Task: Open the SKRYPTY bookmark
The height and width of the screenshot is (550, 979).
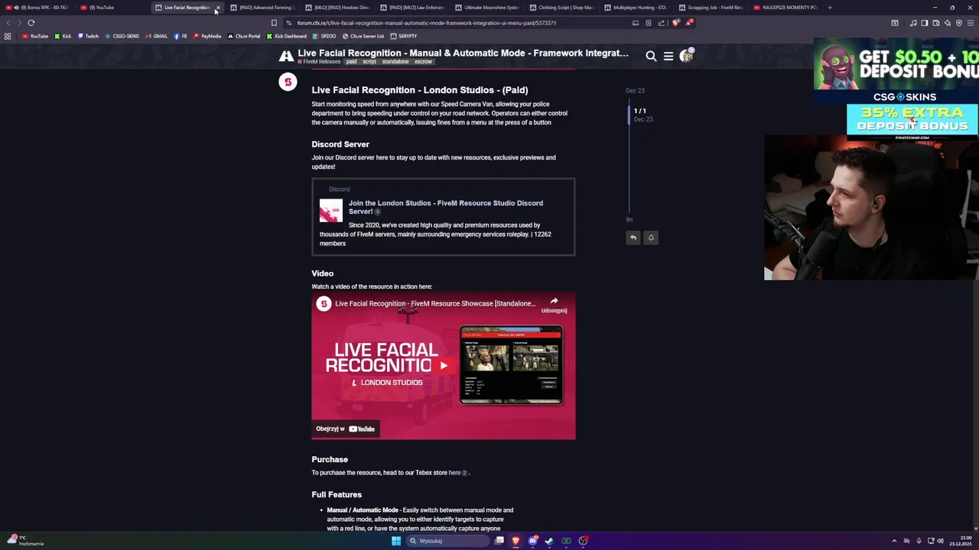Action: click(x=403, y=36)
